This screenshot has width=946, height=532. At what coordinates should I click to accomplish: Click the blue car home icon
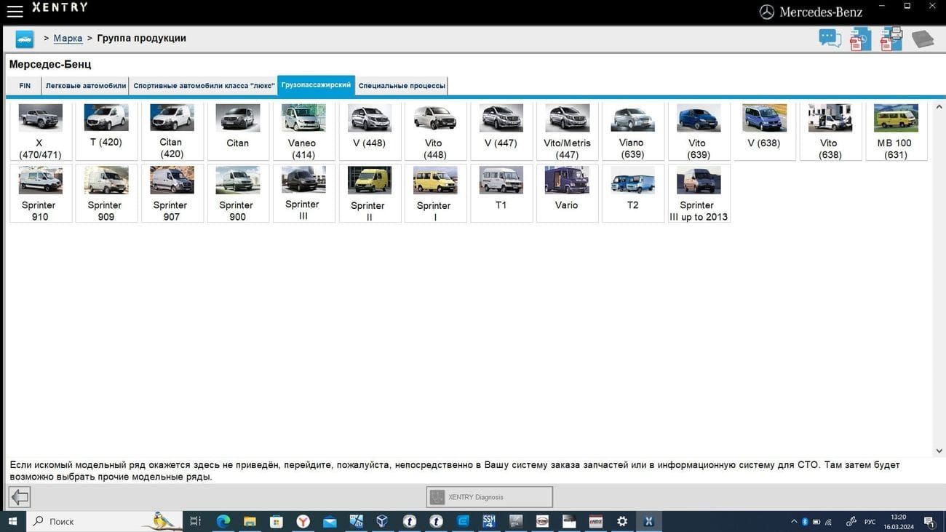click(x=25, y=39)
